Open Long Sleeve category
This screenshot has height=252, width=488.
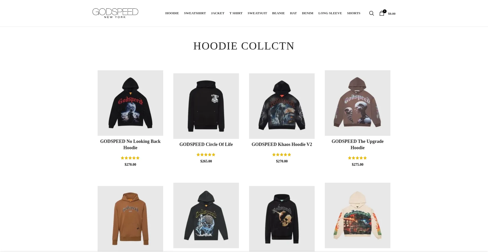pos(330,13)
